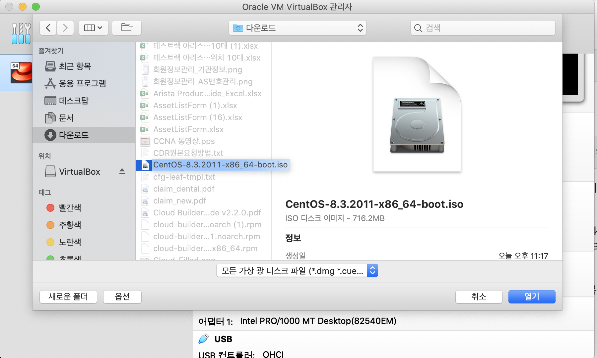Click the VirtualBox tools icon behind dialog
The width and height of the screenshot is (597, 358).
[x=21, y=34]
